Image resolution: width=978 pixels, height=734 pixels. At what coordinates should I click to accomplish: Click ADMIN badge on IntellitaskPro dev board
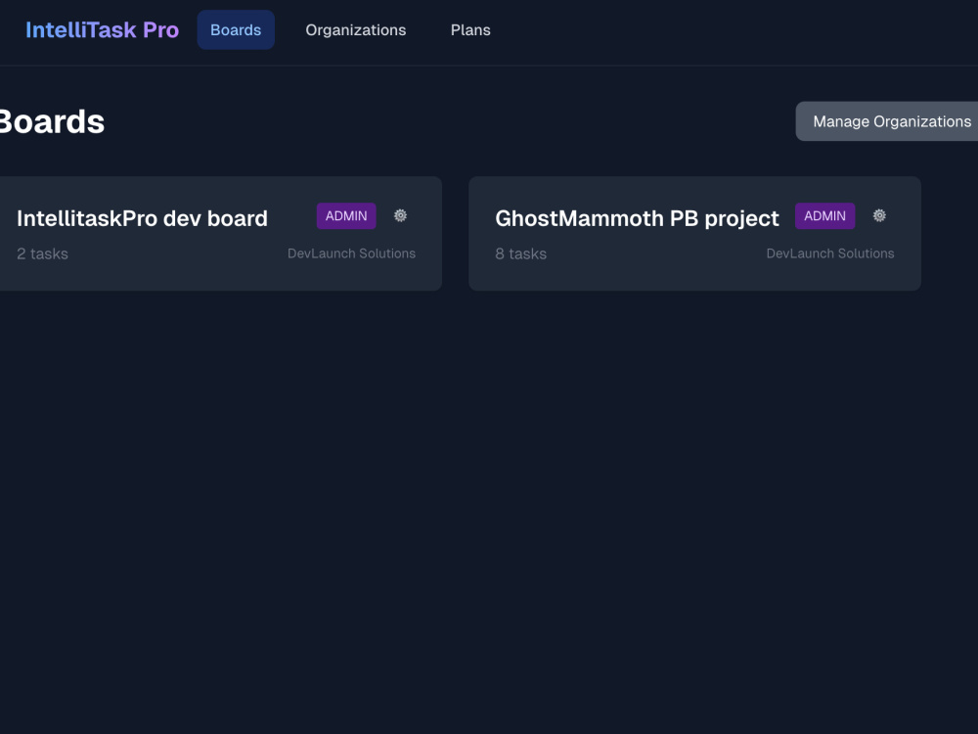[x=346, y=216]
